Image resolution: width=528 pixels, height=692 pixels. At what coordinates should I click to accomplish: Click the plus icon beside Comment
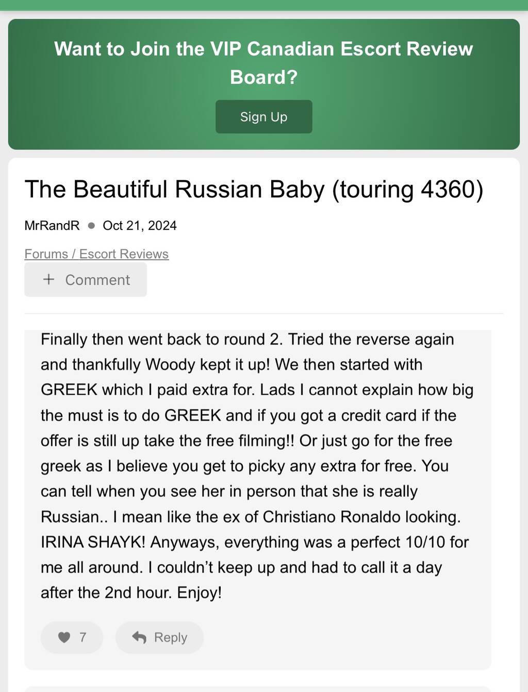[48, 279]
